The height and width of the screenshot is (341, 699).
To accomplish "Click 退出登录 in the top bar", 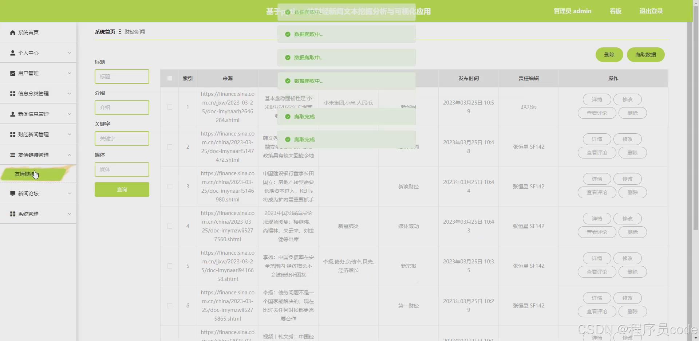I will pyautogui.click(x=651, y=11).
